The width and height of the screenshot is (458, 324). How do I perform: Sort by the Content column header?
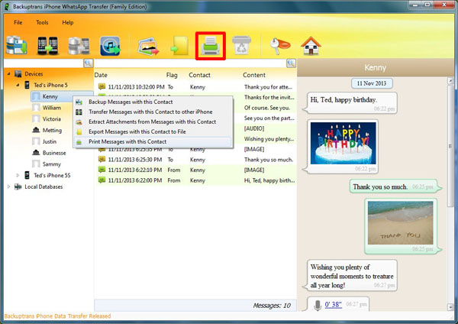[254, 75]
